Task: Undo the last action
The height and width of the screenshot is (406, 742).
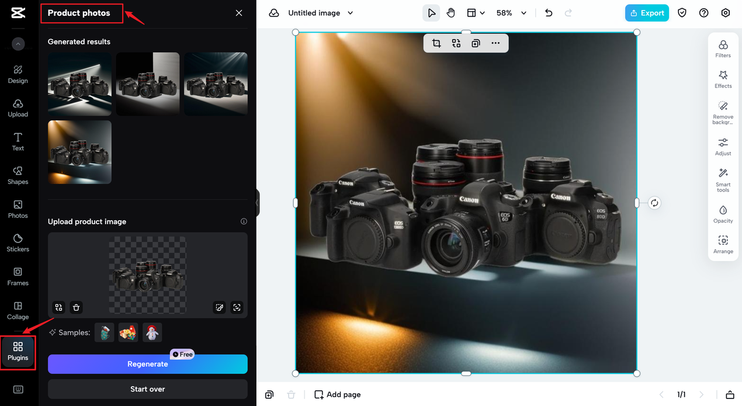Action: (549, 13)
